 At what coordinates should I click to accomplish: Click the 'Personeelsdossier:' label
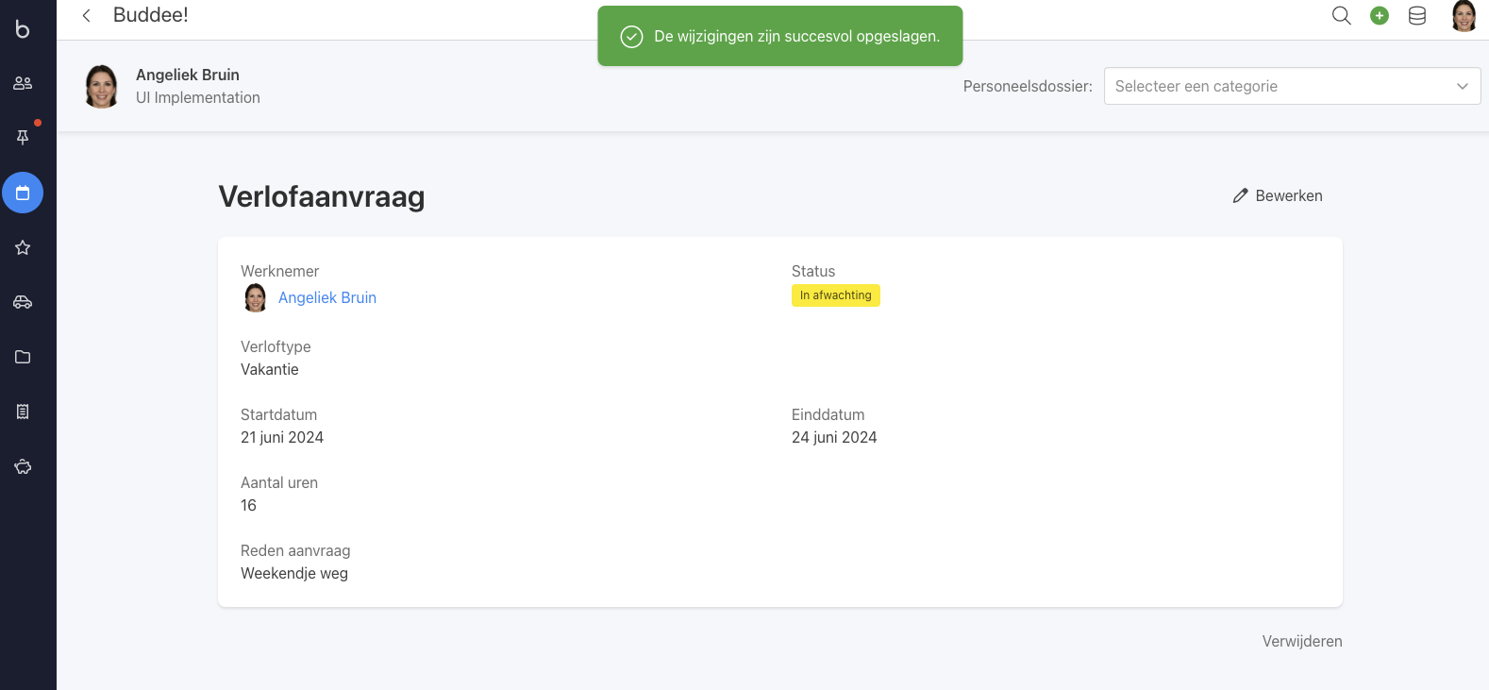coord(1028,86)
